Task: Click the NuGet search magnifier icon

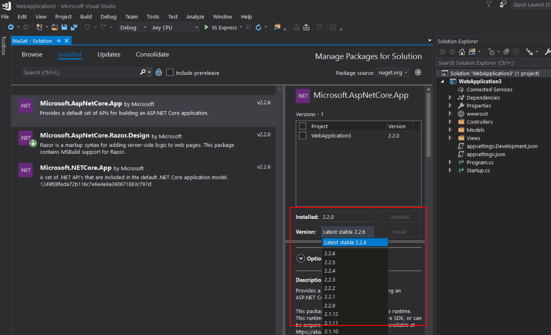Action: click(143, 73)
